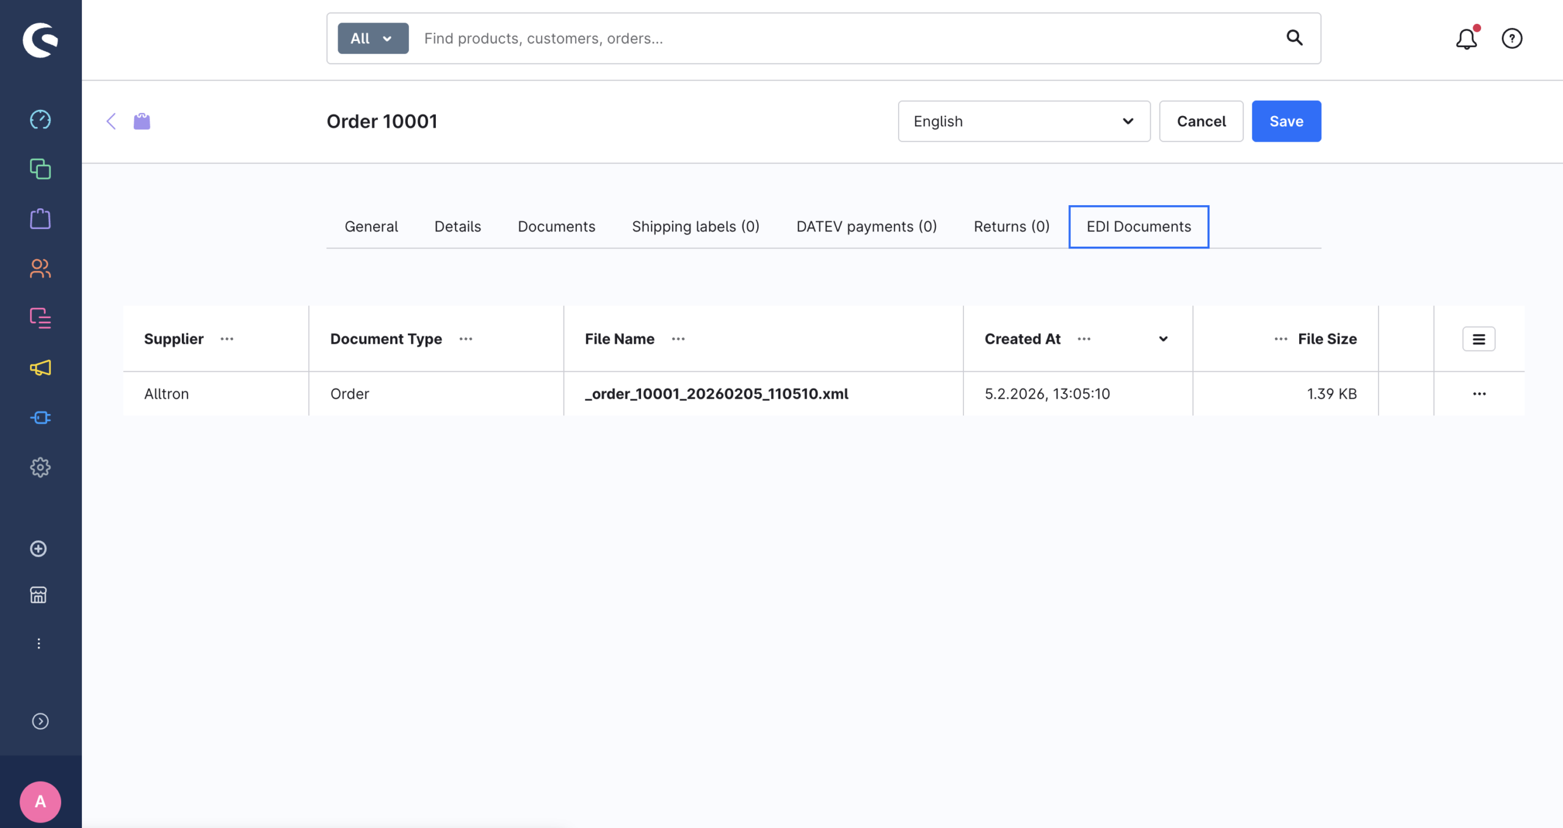This screenshot has width=1563, height=828.
Task: Open the notifications bell
Action: [x=1466, y=39]
